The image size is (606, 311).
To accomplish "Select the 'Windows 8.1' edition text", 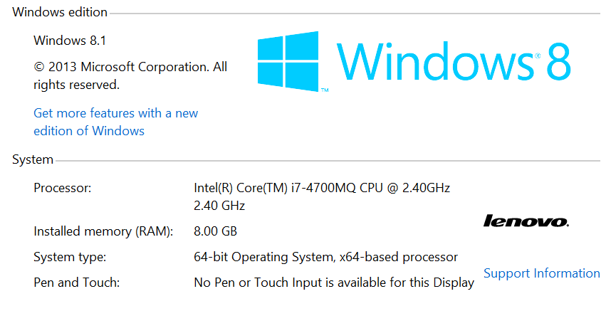I will (x=70, y=41).
